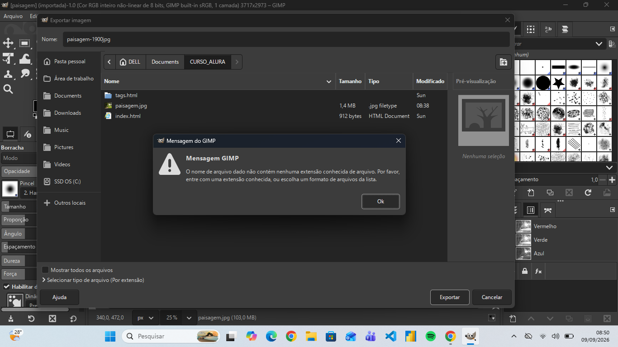Delete tool preset X icon
The width and height of the screenshot is (618, 347).
coord(52,319)
